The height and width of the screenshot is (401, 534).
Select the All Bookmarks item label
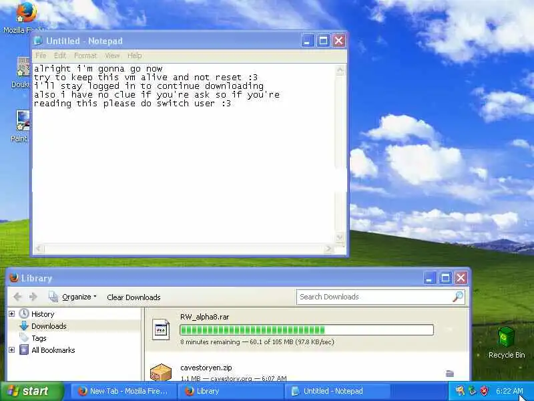53,350
